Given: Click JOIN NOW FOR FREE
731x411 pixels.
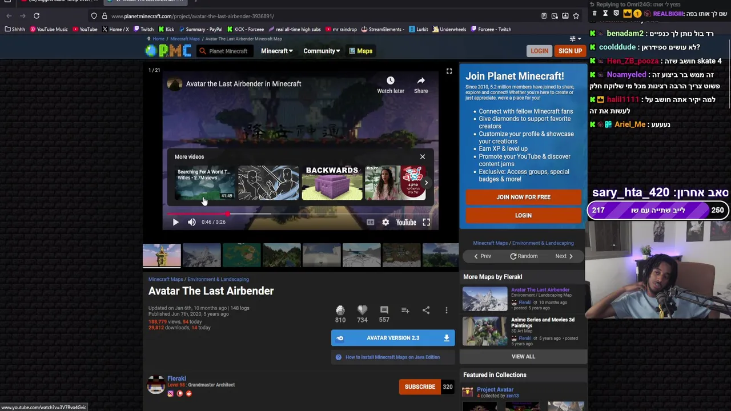Looking at the screenshot, I should [x=523, y=197].
